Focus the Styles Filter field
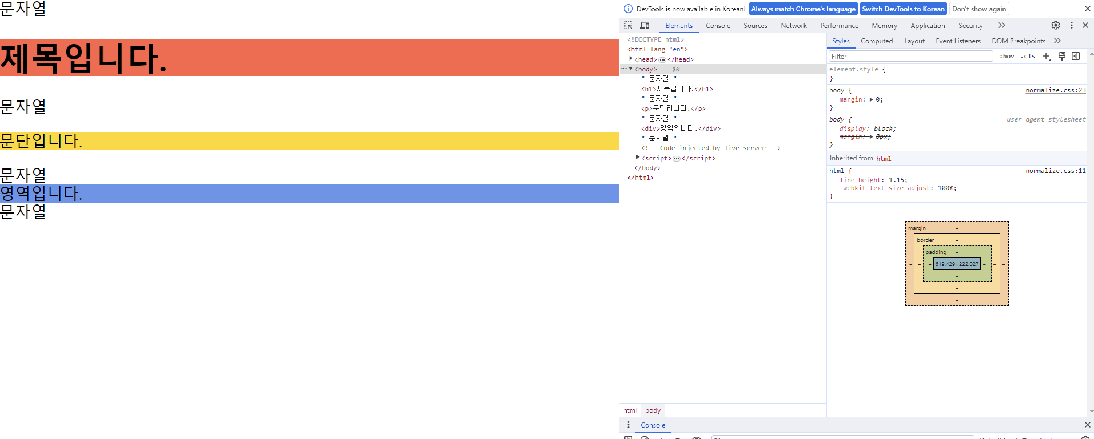Screen dimensions: 1094x439 click(911, 56)
